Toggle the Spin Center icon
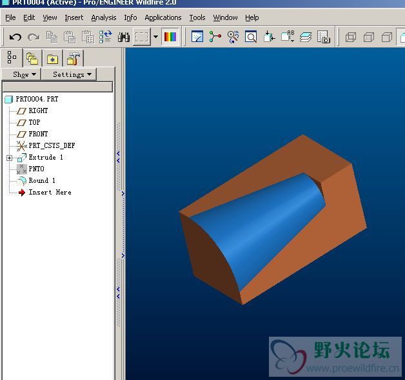Image resolution: width=405 pixels, height=380 pixels. [215, 36]
